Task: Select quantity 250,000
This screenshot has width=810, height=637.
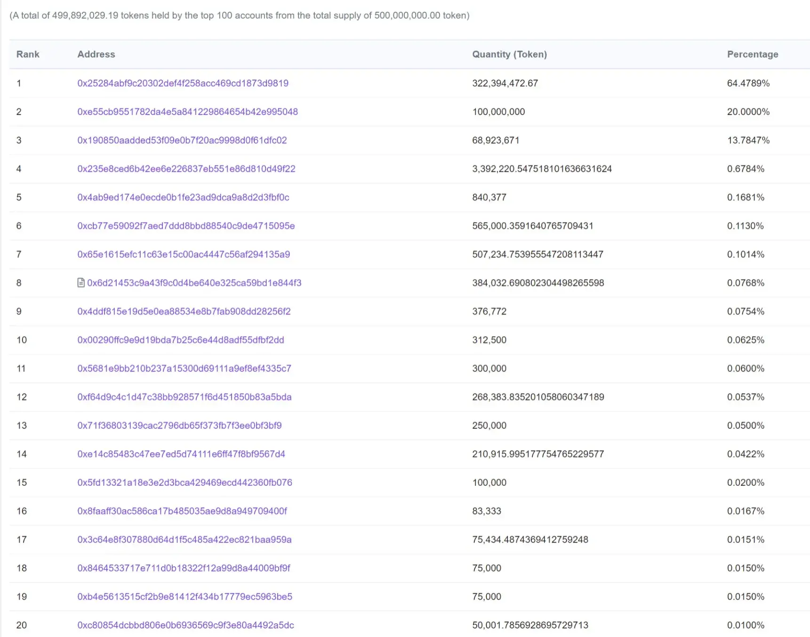Action: [489, 425]
